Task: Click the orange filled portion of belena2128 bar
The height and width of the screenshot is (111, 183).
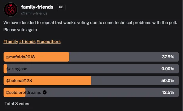Action: pos(47,81)
